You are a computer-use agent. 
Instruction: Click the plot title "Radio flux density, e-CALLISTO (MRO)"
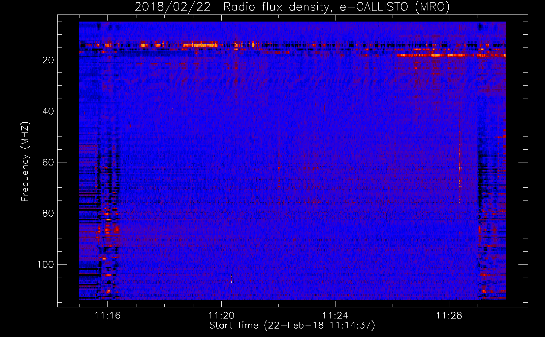tap(336, 7)
